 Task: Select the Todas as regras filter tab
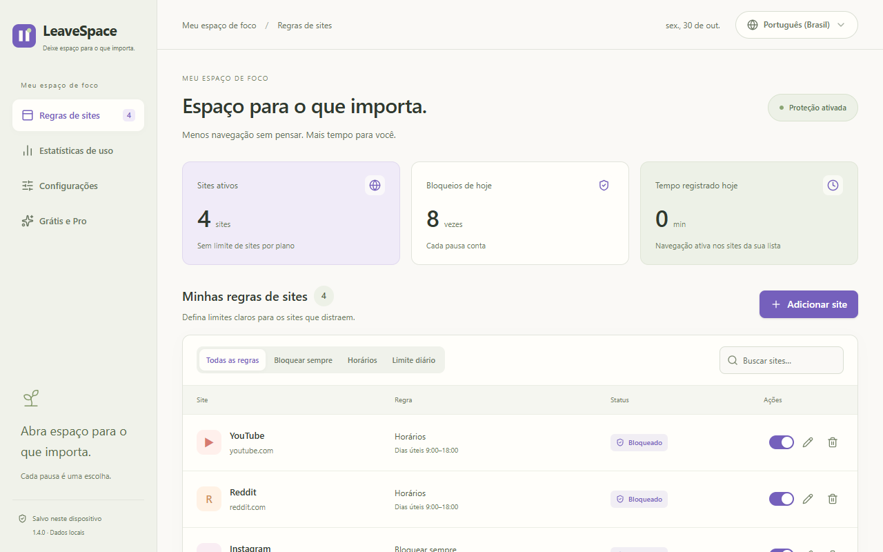(x=232, y=360)
